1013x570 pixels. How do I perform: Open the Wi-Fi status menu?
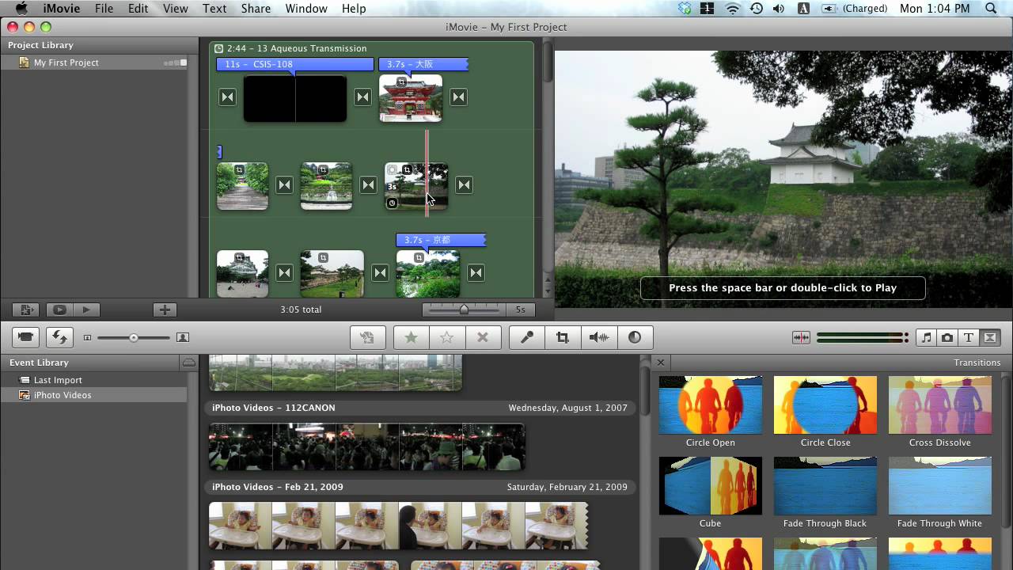(x=732, y=9)
